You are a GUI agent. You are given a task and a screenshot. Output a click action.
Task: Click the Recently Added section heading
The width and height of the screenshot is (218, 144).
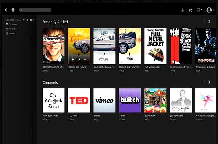point(55,22)
